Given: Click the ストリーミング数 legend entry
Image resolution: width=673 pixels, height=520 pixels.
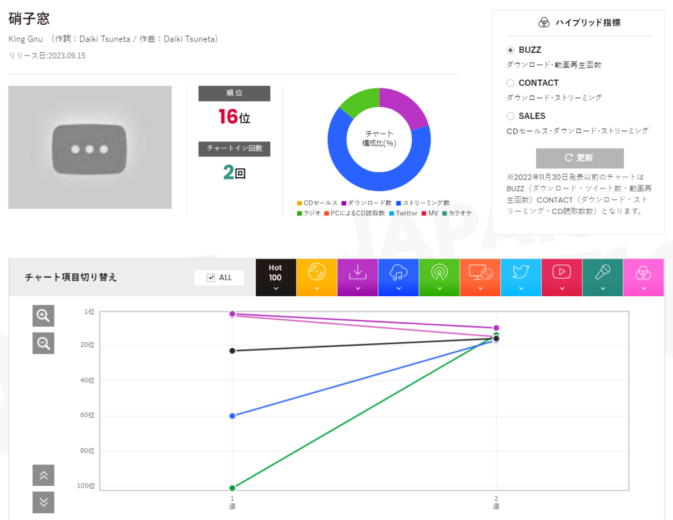Looking at the screenshot, I should [422, 203].
